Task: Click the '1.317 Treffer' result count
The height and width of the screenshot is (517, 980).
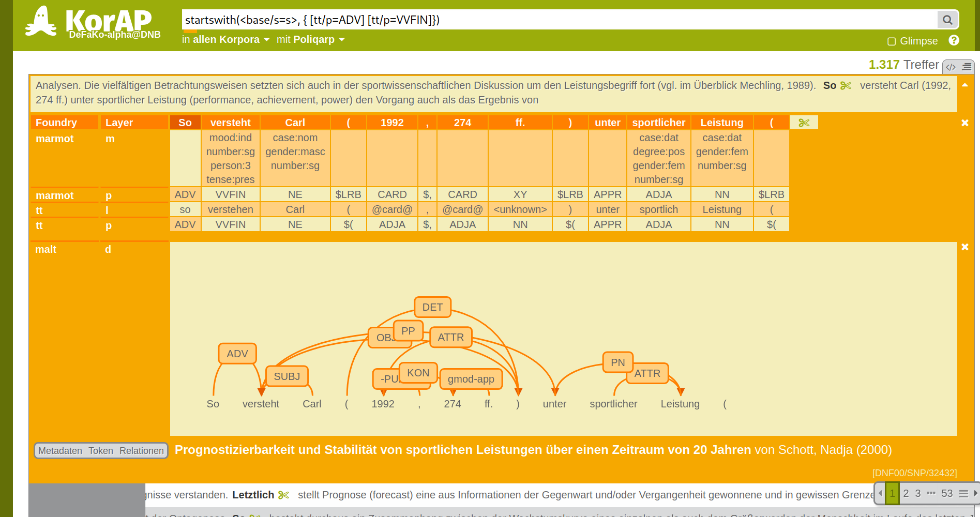Action: coord(904,65)
